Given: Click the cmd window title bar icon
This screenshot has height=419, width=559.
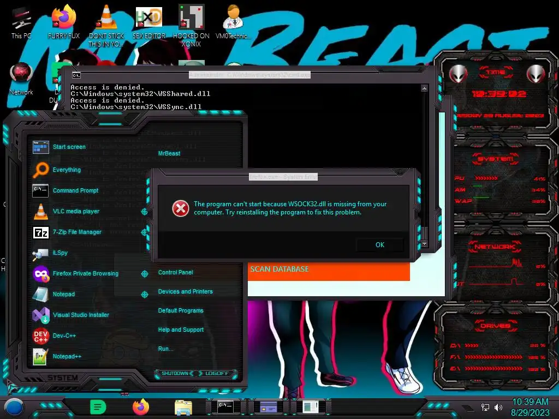Looking at the screenshot, I should pos(76,75).
